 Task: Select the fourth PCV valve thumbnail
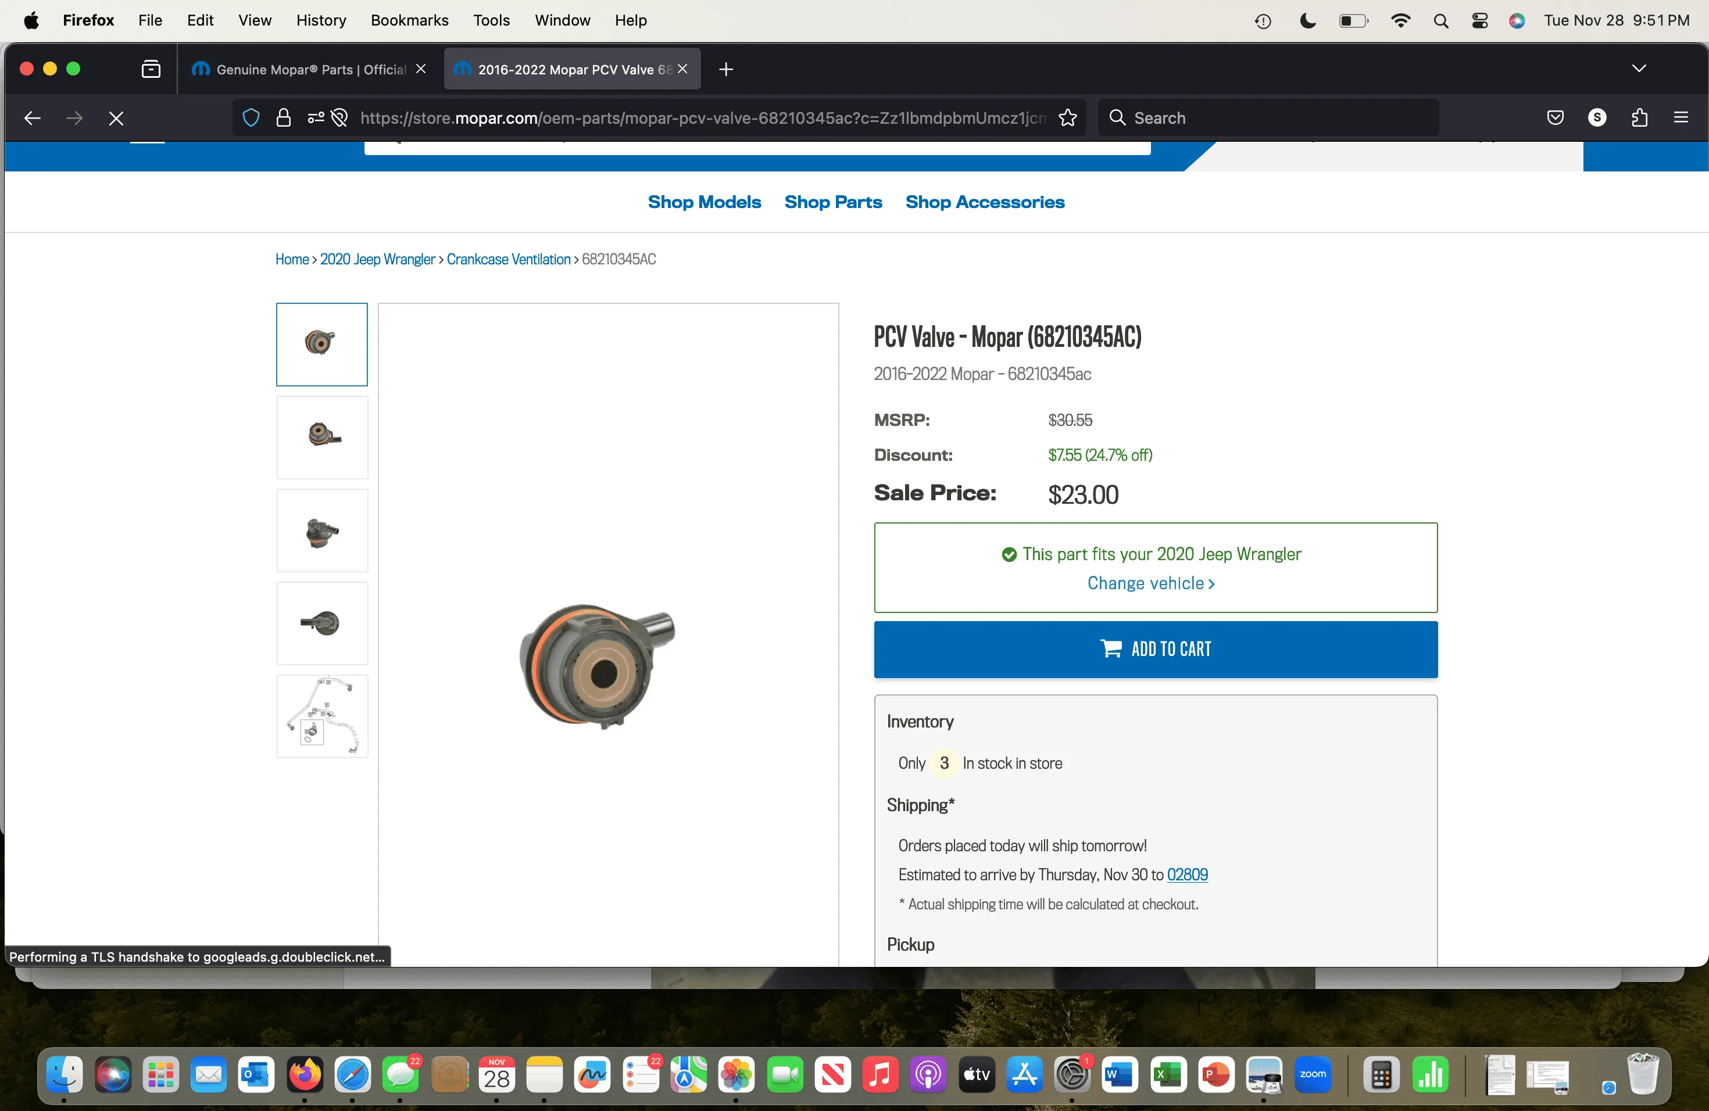click(321, 623)
